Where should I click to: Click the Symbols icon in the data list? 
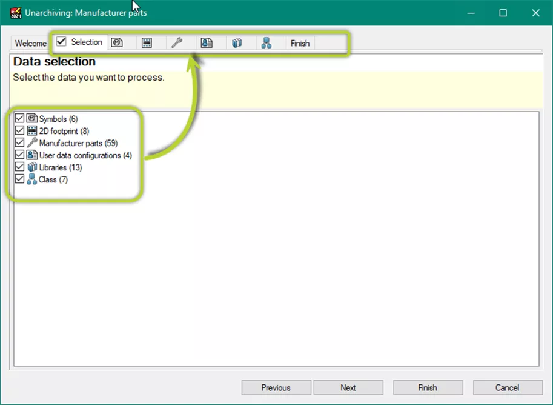[x=30, y=118]
